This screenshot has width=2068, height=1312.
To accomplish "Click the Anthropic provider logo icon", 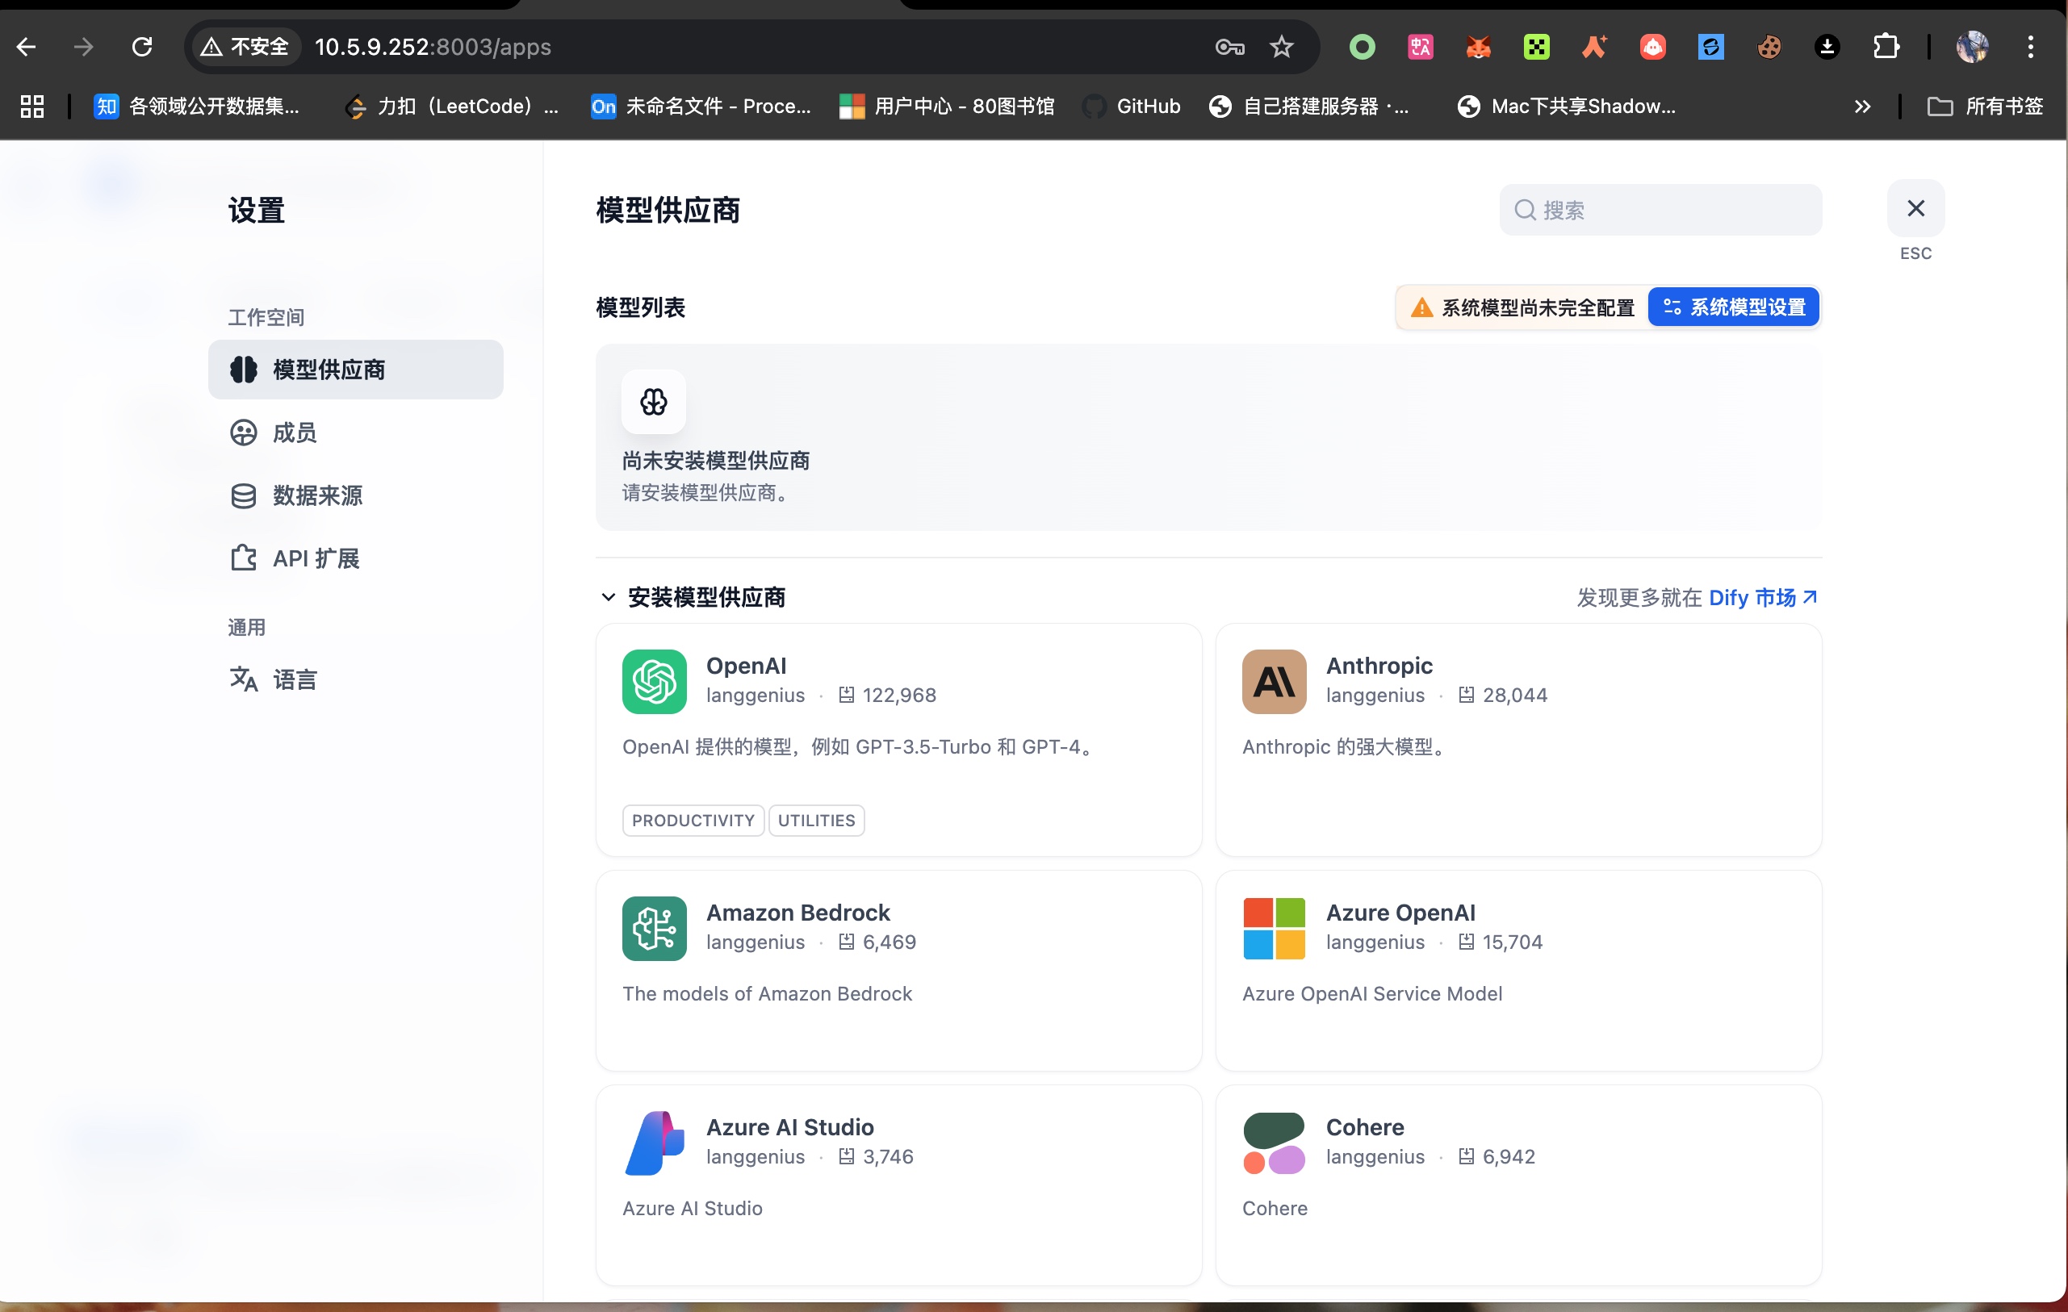I will coord(1274,682).
